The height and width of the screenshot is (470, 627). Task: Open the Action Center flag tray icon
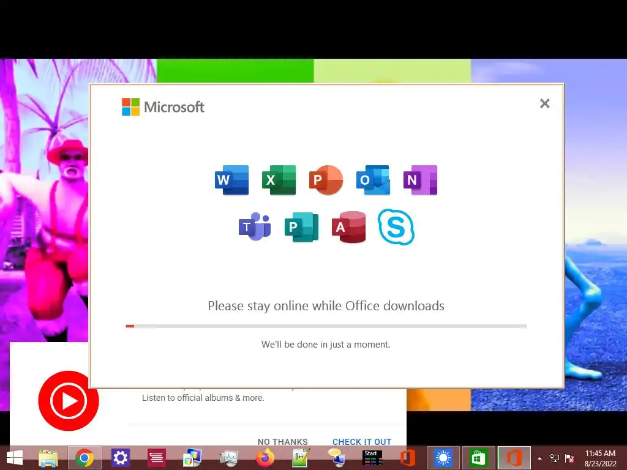coord(569,458)
